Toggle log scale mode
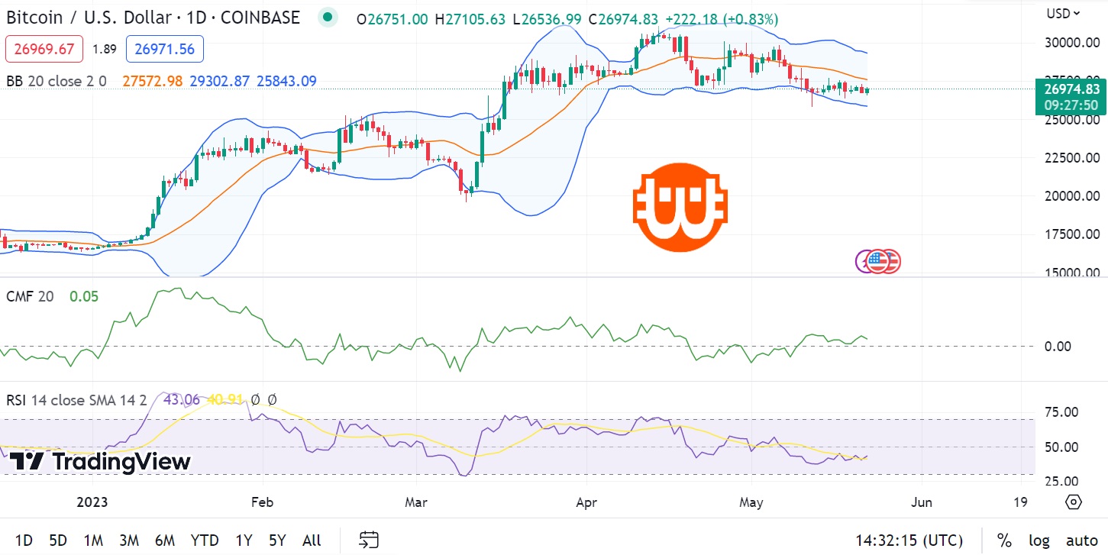This screenshot has height=555, width=1108. click(1038, 540)
